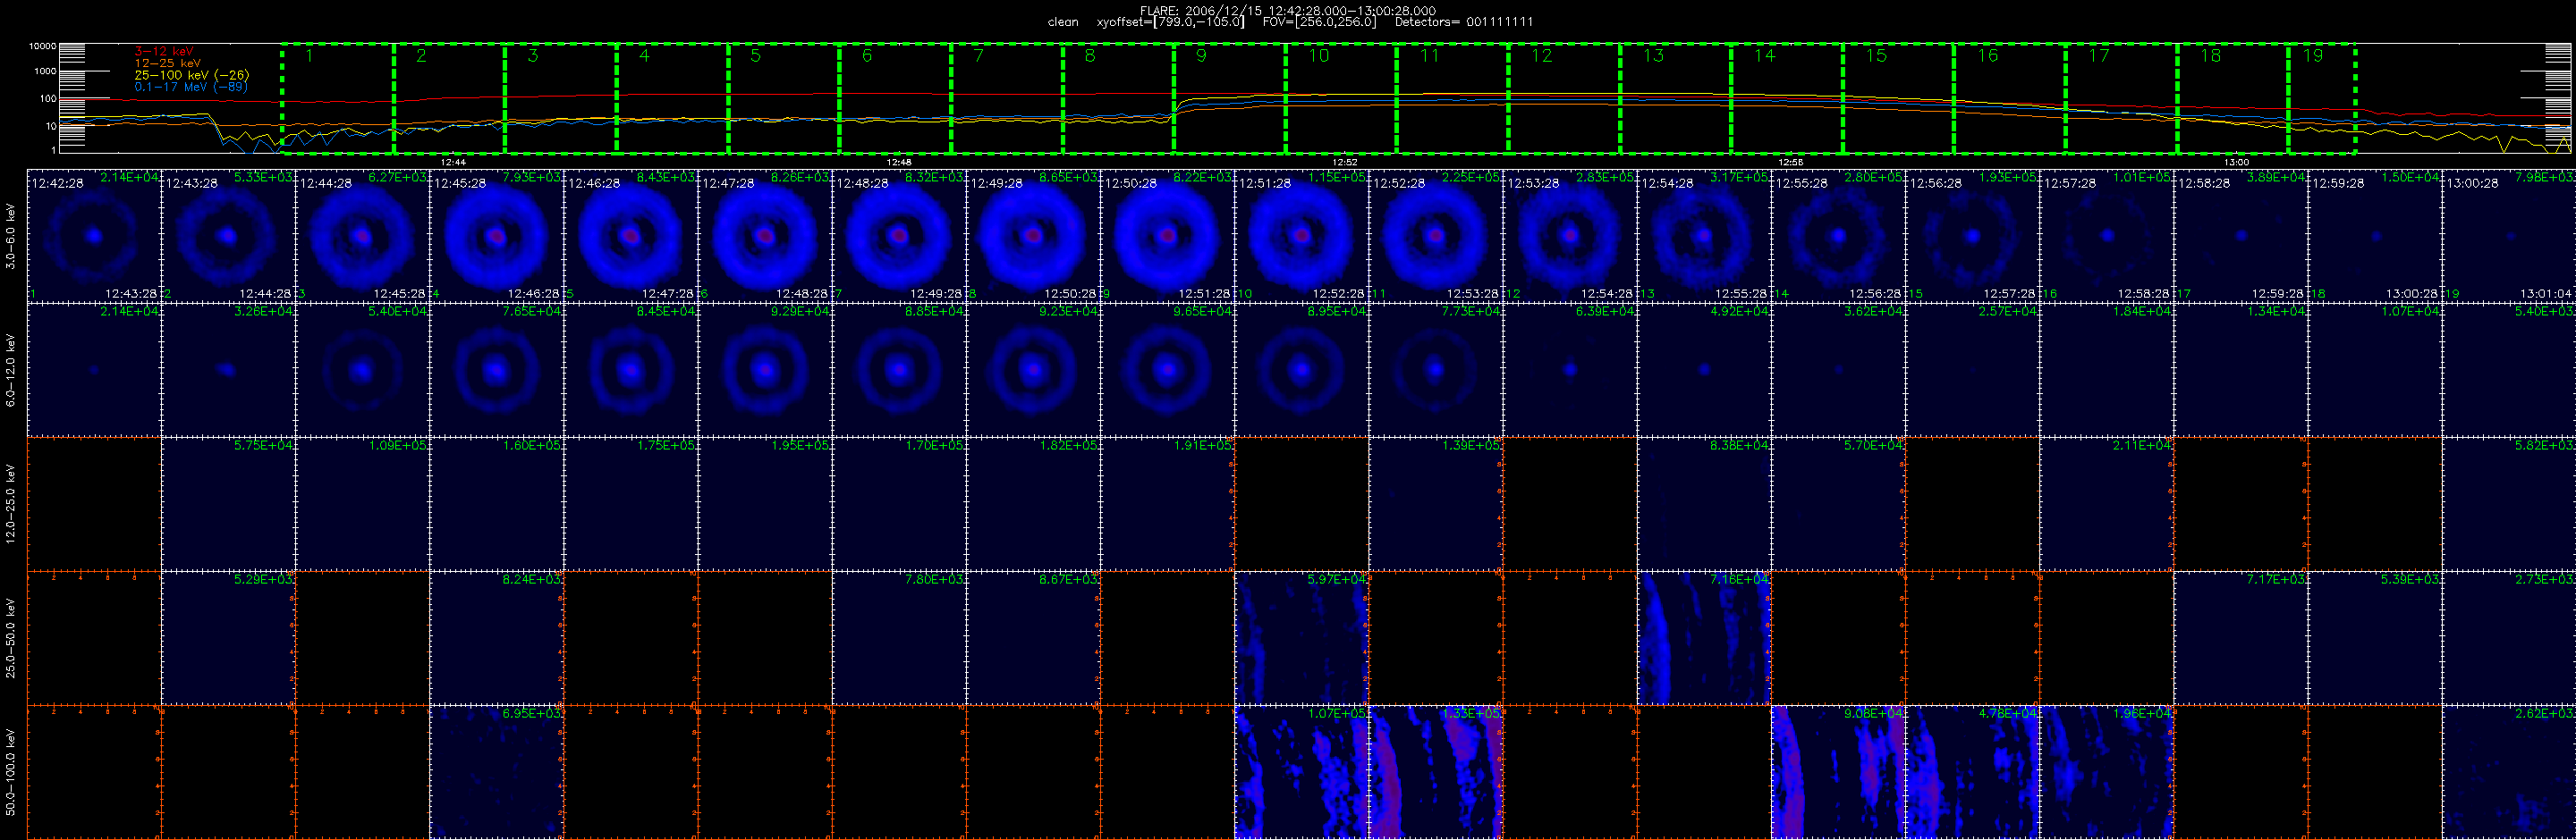Open the 12.0-25.0 keV image labeled 8.38E+04

click(1704, 503)
